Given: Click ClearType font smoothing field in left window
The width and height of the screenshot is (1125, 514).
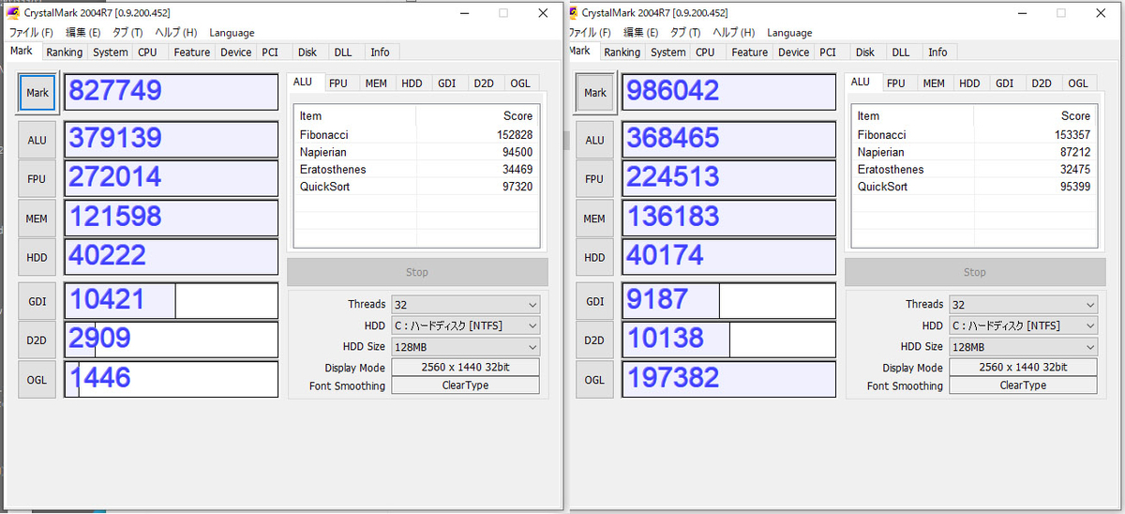Looking at the screenshot, I should (466, 385).
